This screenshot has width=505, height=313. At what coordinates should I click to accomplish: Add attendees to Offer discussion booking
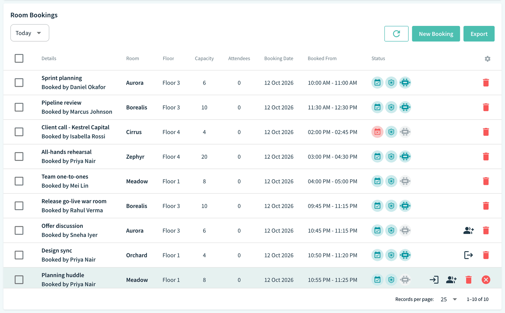[469, 231]
